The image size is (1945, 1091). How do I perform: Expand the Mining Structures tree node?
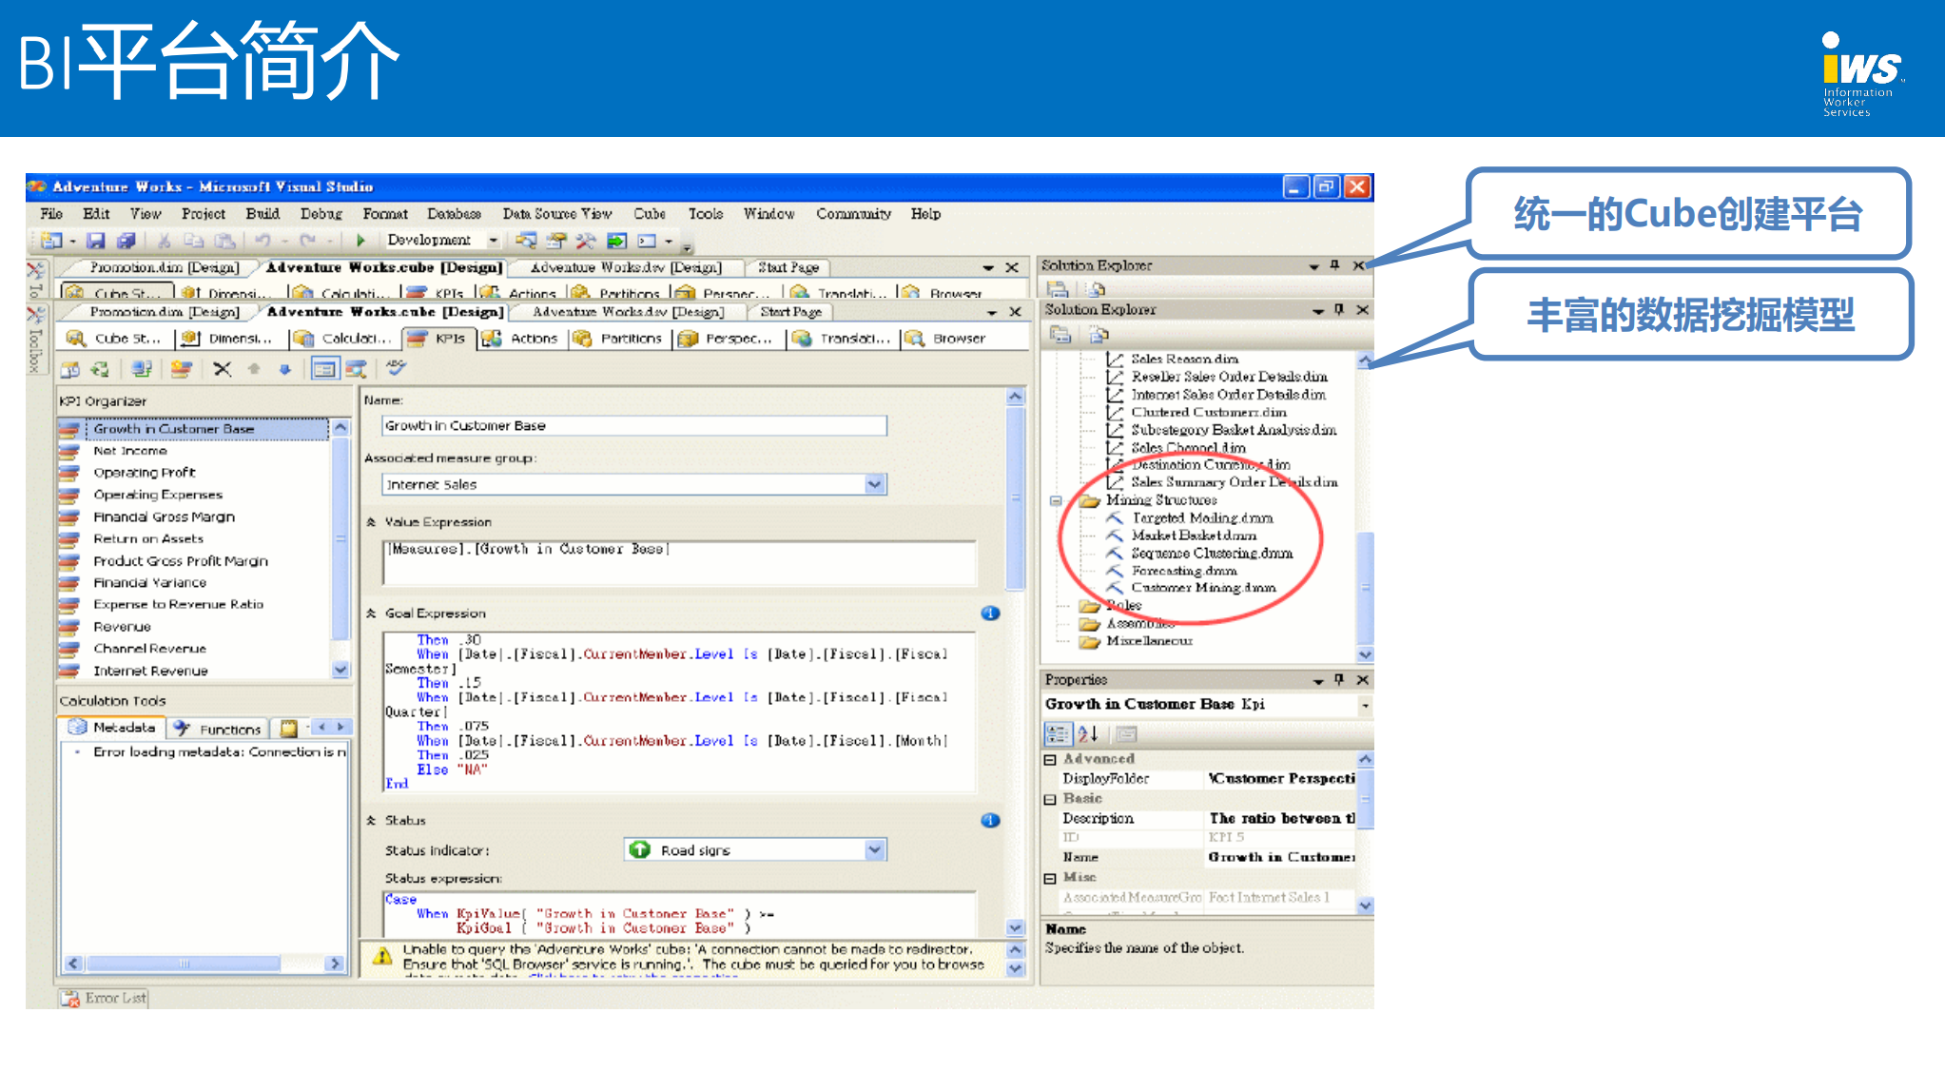pyautogui.click(x=1069, y=500)
